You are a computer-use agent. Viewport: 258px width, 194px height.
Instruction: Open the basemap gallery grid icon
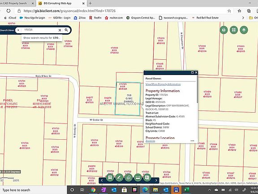[234, 30]
